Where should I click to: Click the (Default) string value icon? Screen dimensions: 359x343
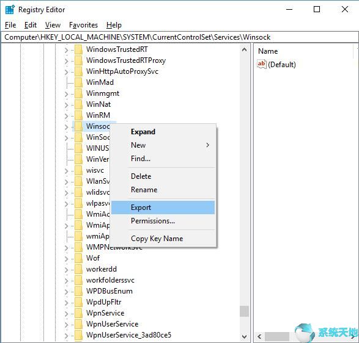(x=262, y=64)
